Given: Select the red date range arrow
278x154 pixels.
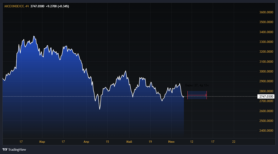Looking at the screenshot, I should coord(197,95).
